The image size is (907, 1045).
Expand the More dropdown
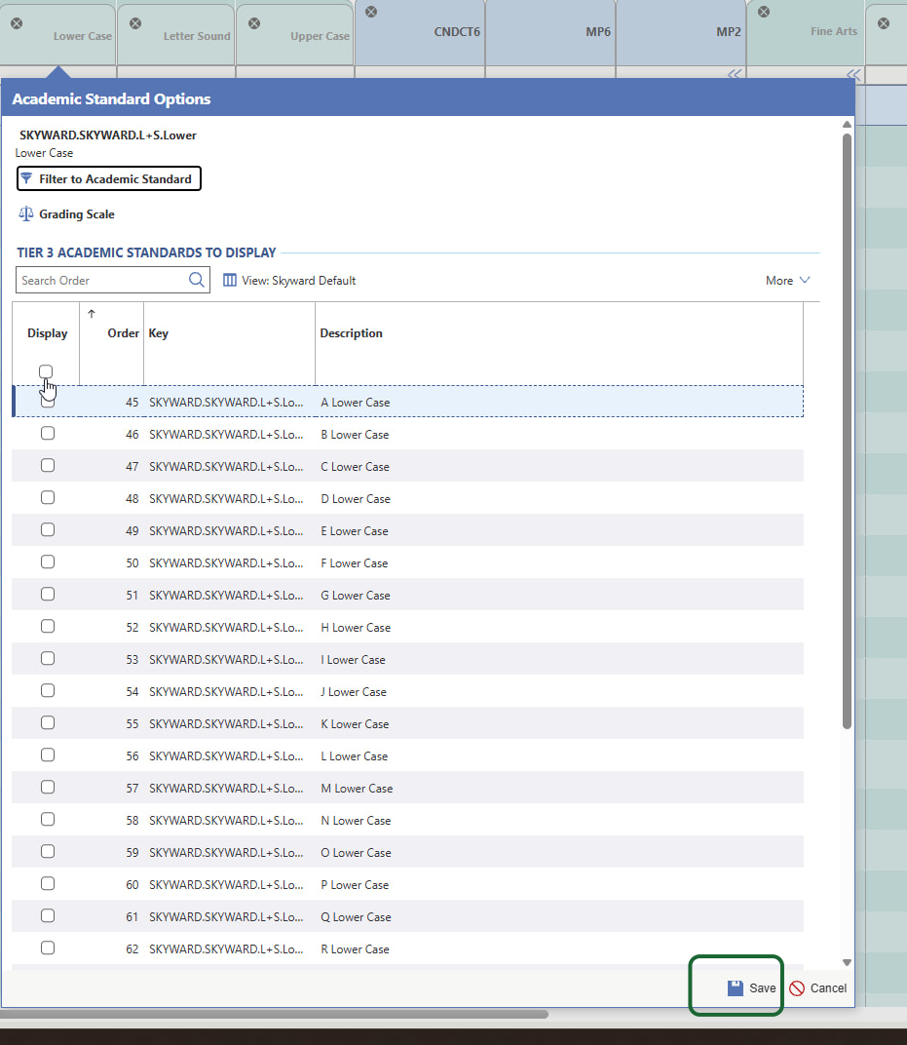[x=787, y=281]
